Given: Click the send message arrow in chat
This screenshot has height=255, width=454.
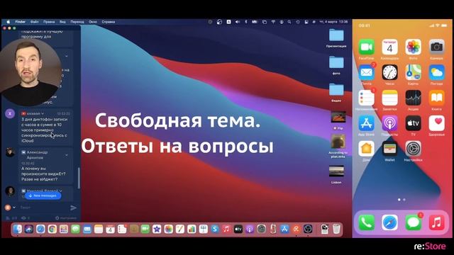Looking at the screenshot, I should pos(74,208).
